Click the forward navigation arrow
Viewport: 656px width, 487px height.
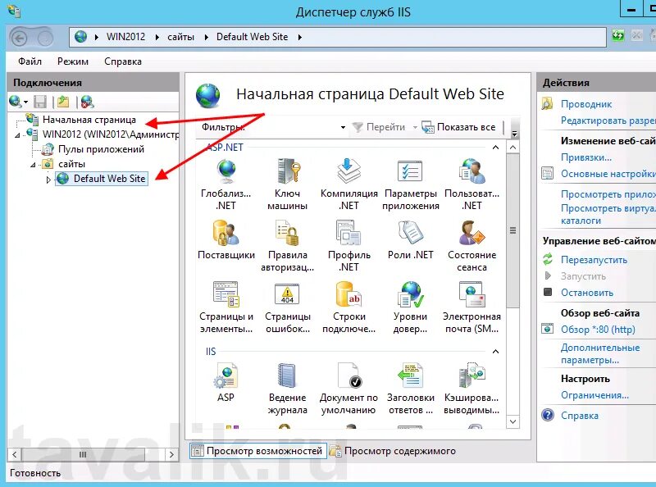pos(44,39)
